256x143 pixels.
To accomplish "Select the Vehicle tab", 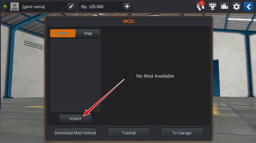I will [63, 33].
